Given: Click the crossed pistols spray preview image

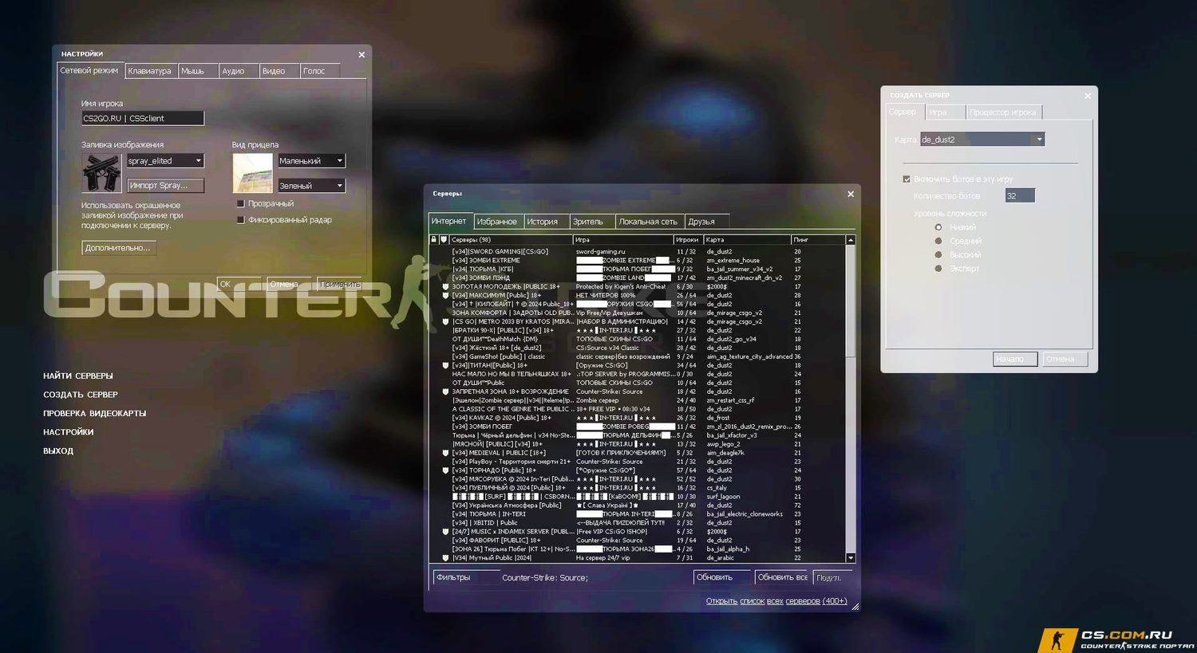Looking at the screenshot, I should tap(101, 173).
